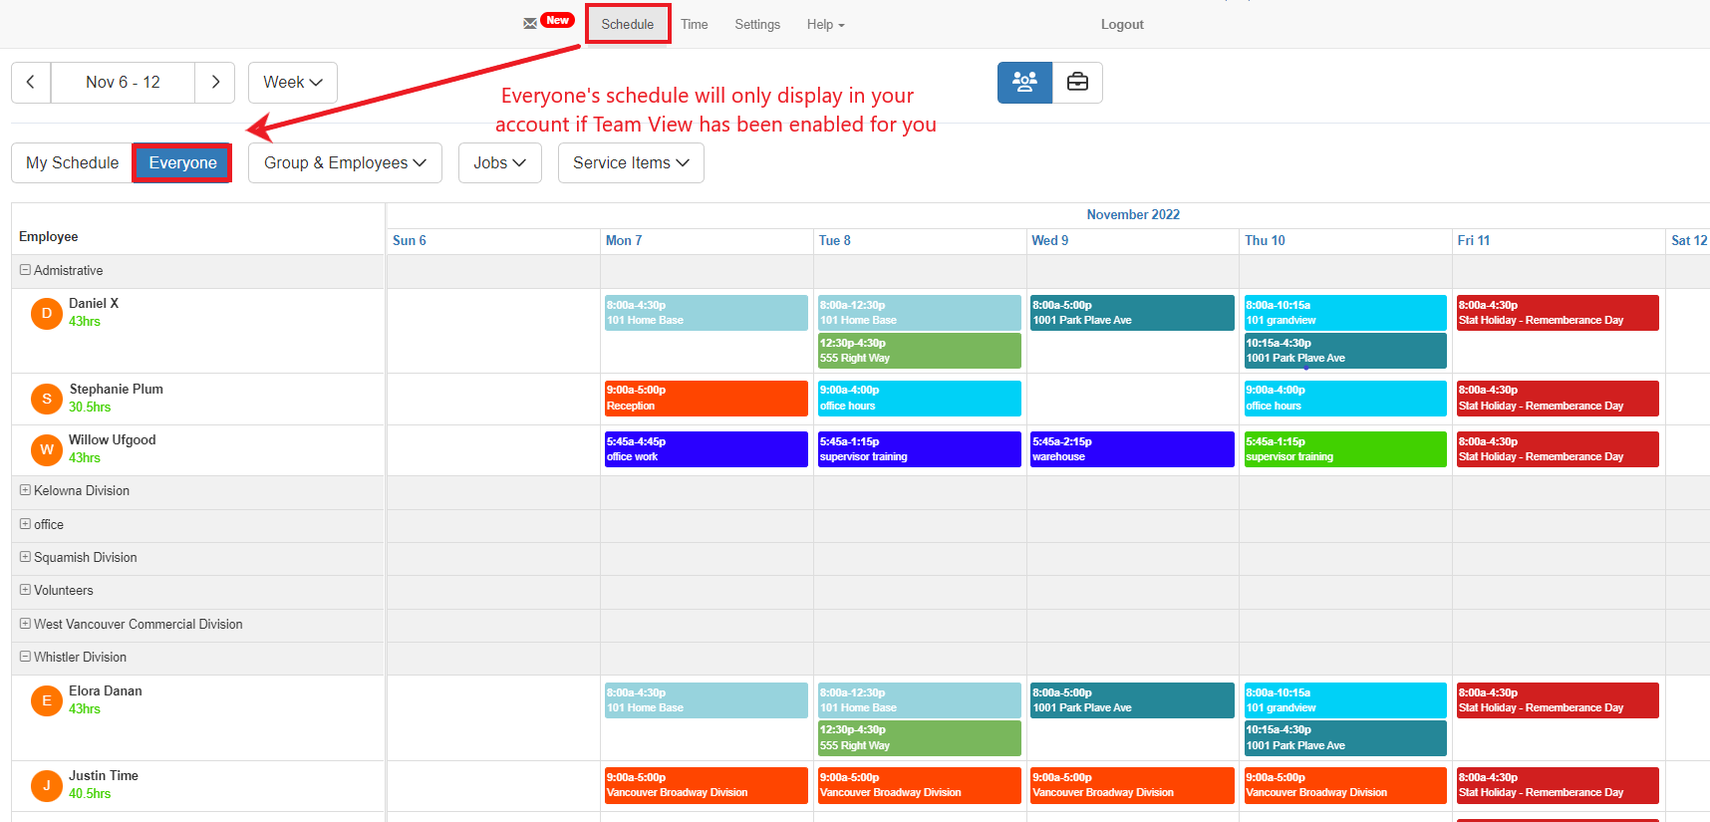Switch to jobs briefcase view icon
The image size is (1710, 822).
tap(1077, 83)
